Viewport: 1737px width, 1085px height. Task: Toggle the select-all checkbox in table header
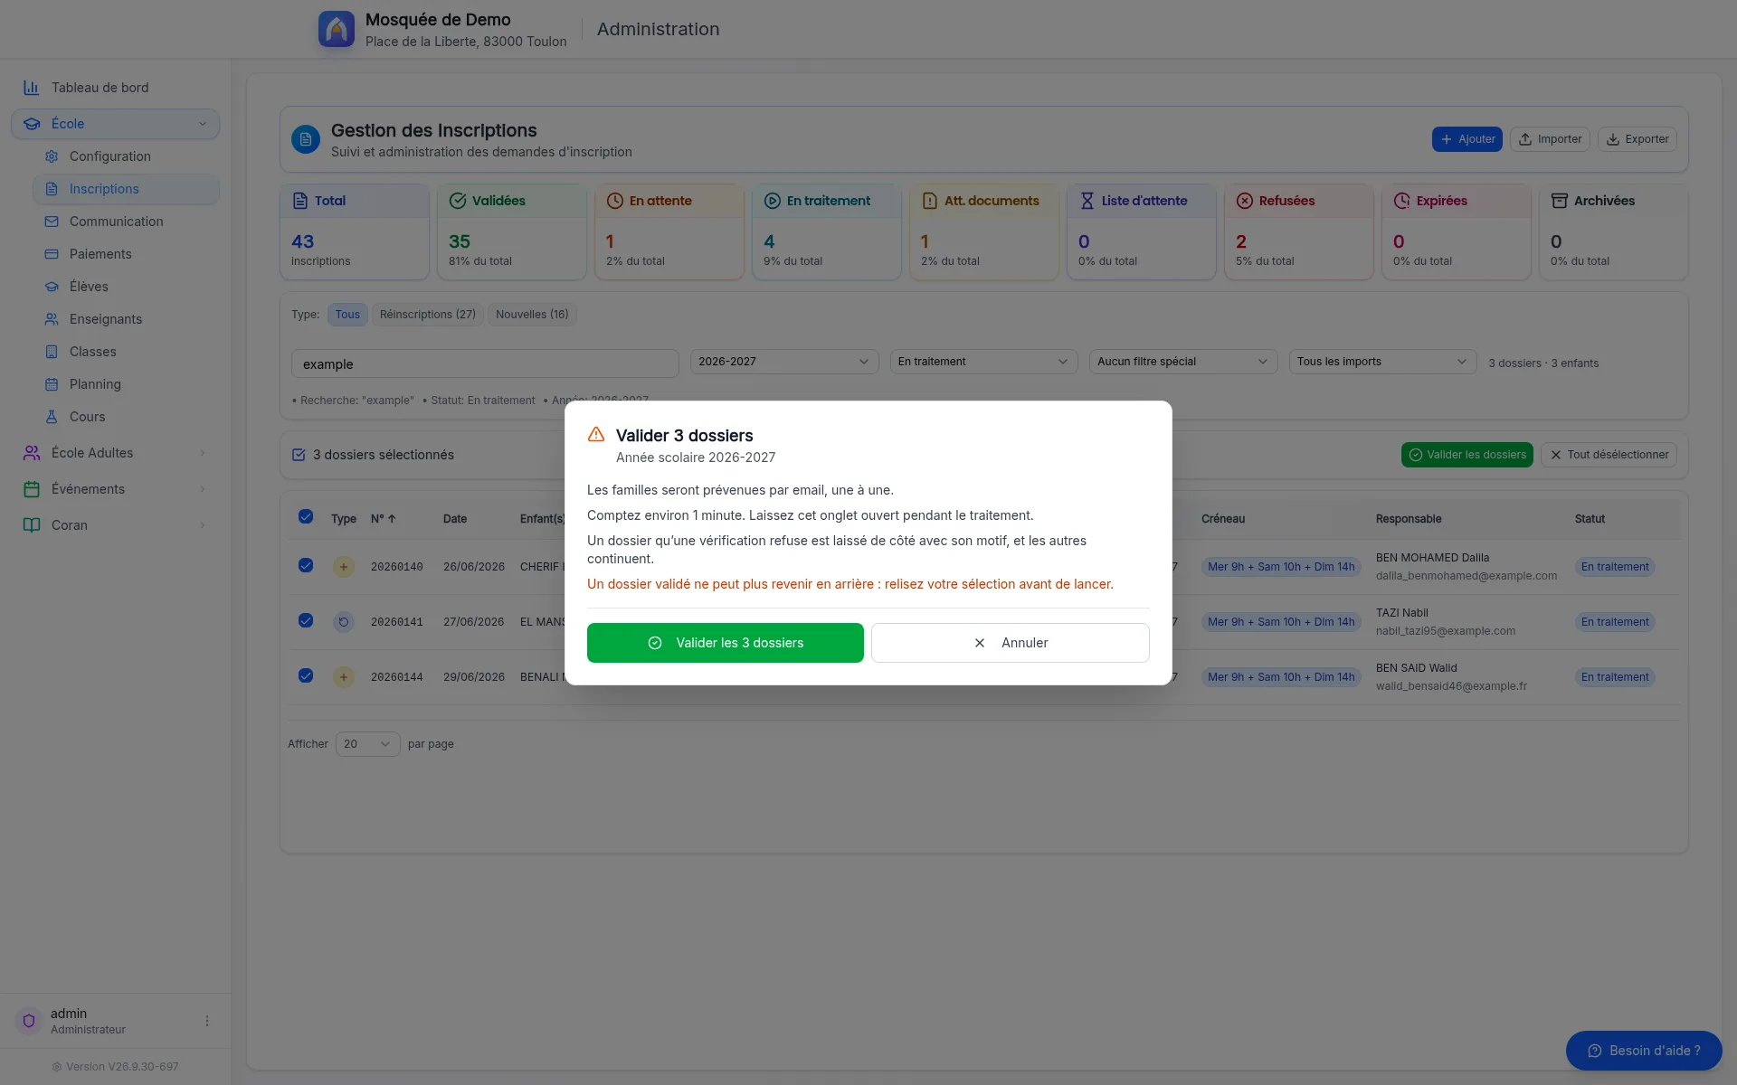click(x=306, y=516)
